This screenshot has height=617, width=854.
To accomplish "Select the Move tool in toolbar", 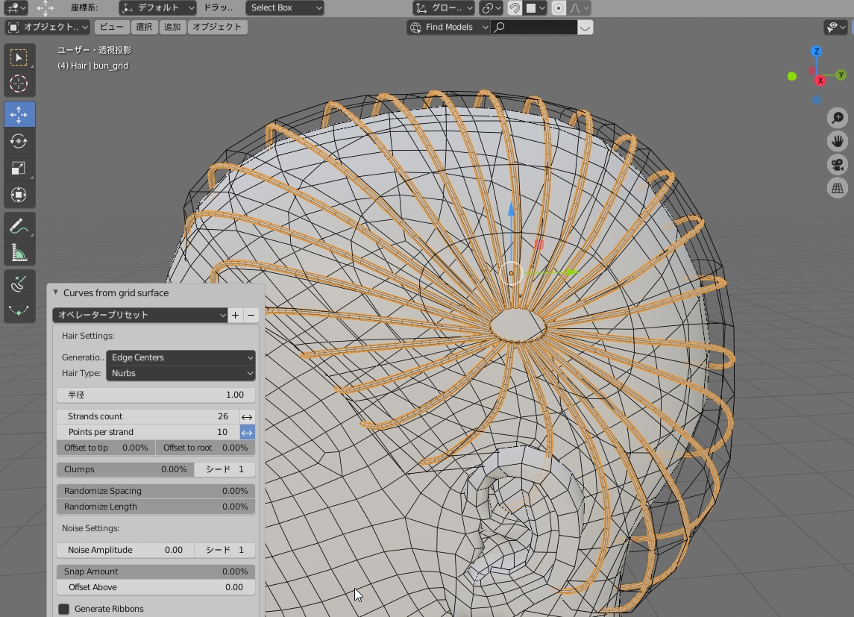I will coord(19,114).
